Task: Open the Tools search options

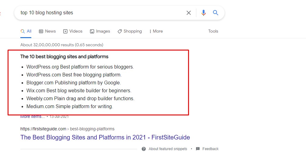Action: [x=213, y=31]
